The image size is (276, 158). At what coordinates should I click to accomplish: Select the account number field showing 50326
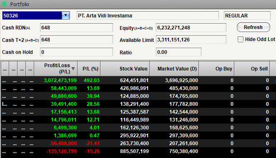(x=32, y=15)
